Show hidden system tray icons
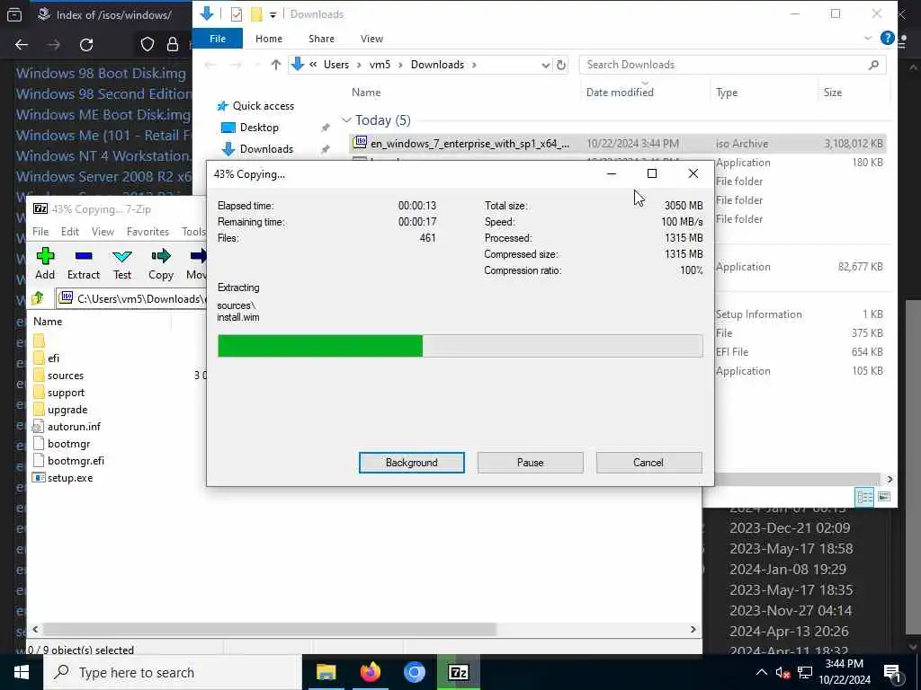This screenshot has width=921, height=690. [761, 672]
